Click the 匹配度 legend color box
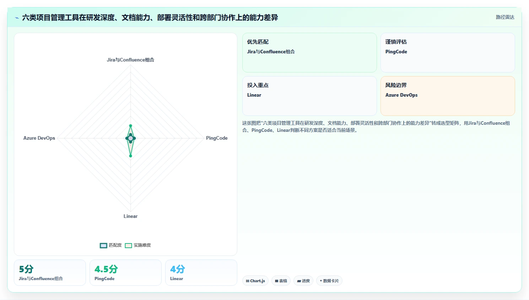The height and width of the screenshot is (300, 529). (103, 245)
